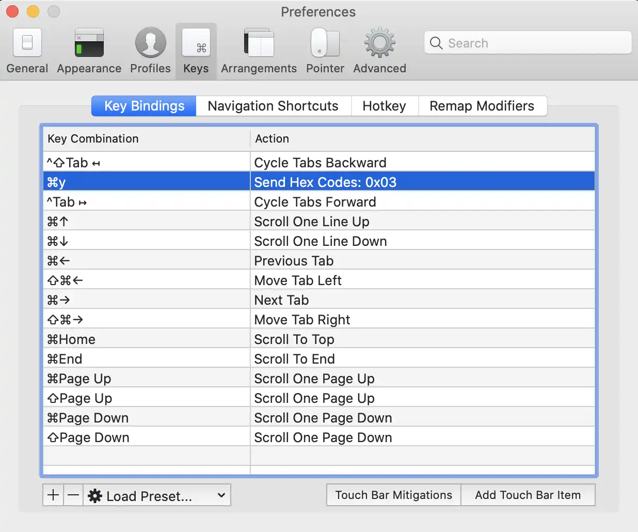This screenshot has width=638, height=532.
Task: Click the minus button to remove binding
Action: pyautogui.click(x=73, y=495)
